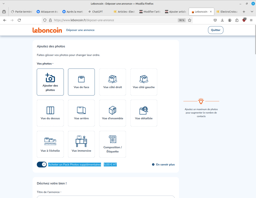Bookmark this page with the star icon
The height and width of the screenshot is (198, 256).
[x=189, y=20]
